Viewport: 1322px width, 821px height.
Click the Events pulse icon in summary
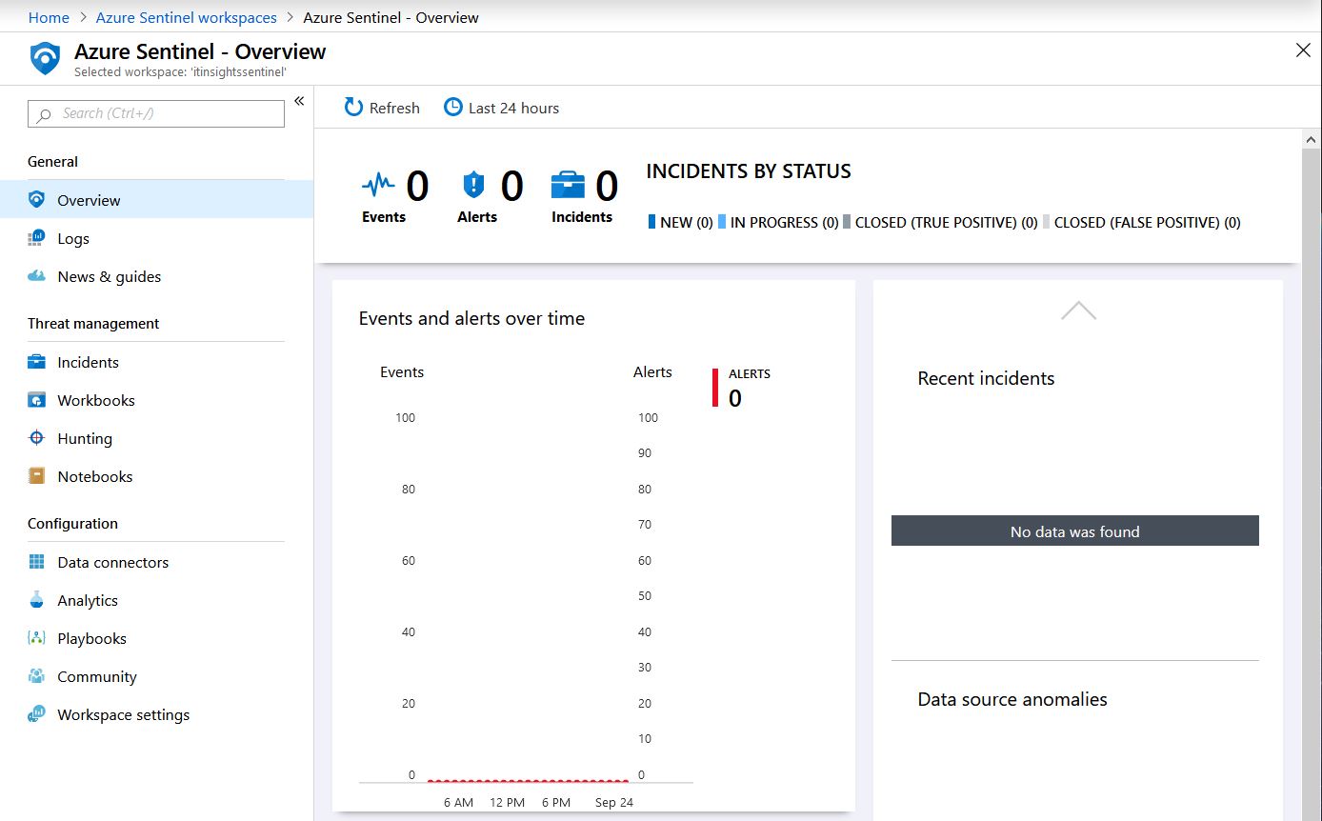coord(378,184)
